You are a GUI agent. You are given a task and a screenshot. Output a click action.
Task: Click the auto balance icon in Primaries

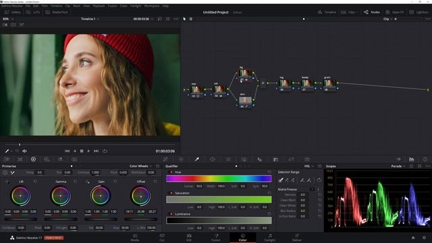tap(5, 173)
